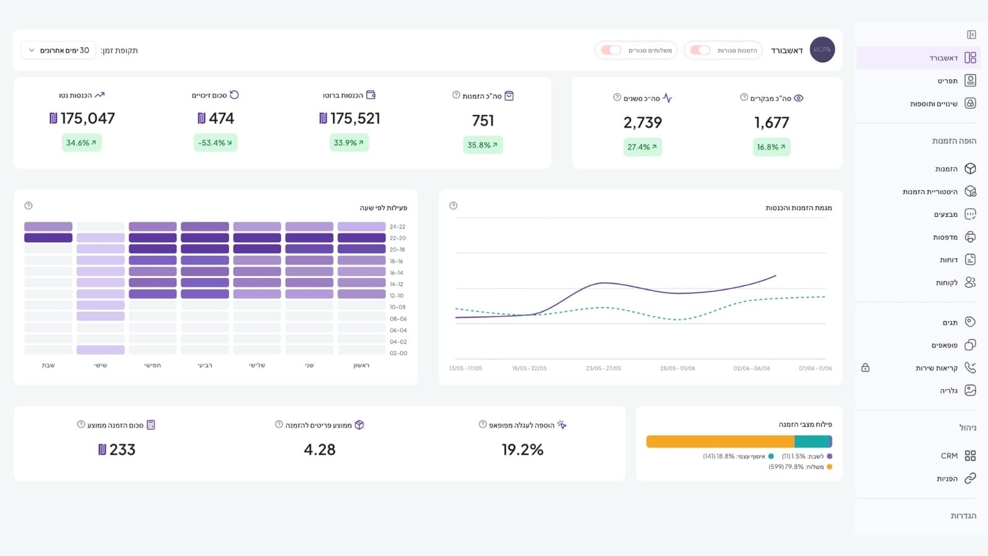
Task: Click the help icon on the activity-by-hour heatmap
Action: pos(28,206)
